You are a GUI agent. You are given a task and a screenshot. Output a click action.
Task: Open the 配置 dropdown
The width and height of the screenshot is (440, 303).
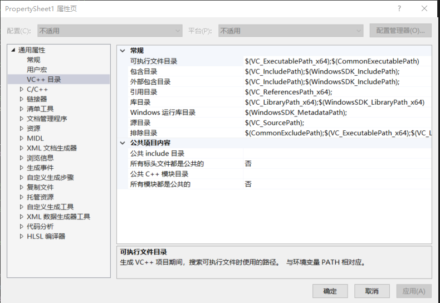pyautogui.click(x=110, y=31)
